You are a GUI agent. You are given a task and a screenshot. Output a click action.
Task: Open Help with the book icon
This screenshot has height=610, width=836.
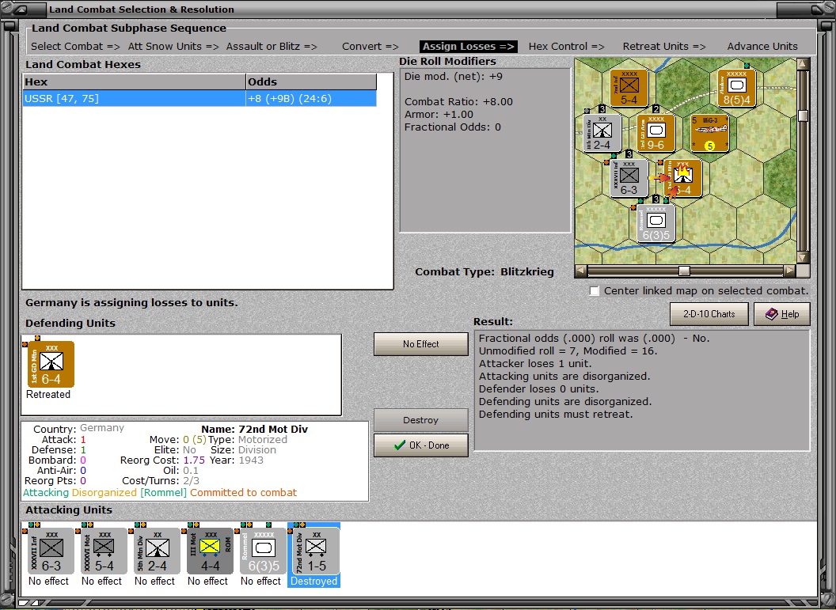pyautogui.click(x=782, y=314)
